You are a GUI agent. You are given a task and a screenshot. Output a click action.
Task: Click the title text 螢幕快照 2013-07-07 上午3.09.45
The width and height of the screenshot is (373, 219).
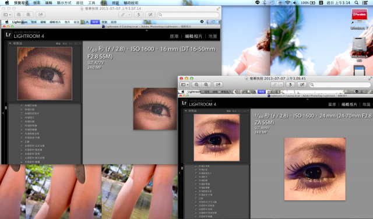pos(277,79)
